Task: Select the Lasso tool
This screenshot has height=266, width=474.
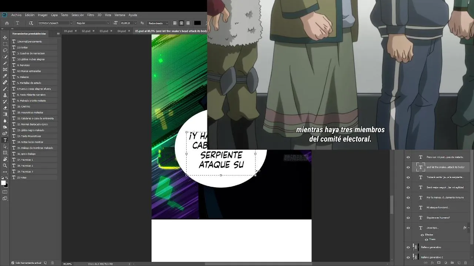Action: 5,50
